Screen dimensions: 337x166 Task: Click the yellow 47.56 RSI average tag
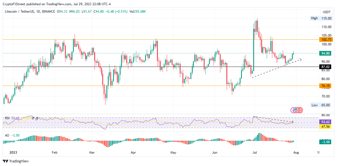click(x=325, y=127)
